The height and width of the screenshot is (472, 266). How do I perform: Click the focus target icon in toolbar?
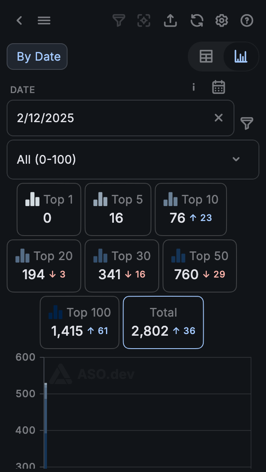coord(144,20)
